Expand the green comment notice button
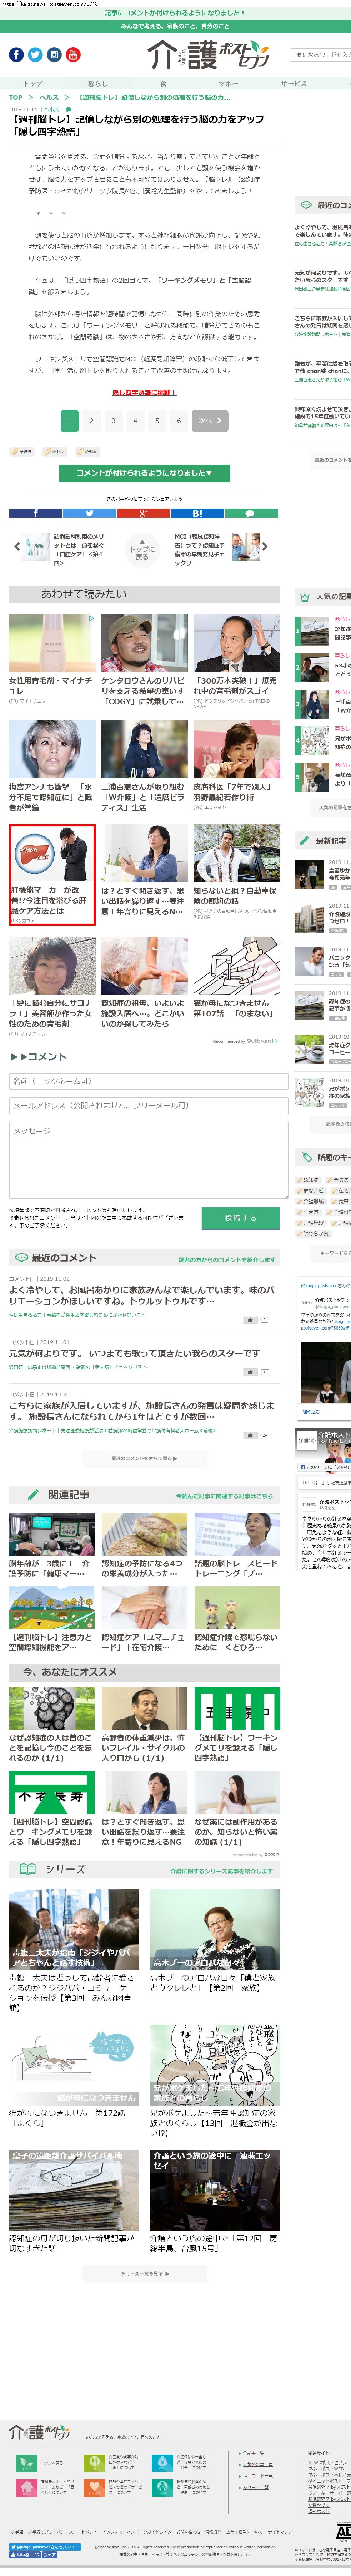Viewport: 351px width, 2576px height. [145, 473]
